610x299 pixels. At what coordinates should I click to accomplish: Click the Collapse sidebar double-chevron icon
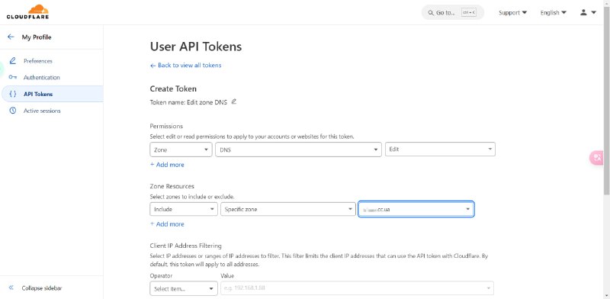(11, 288)
